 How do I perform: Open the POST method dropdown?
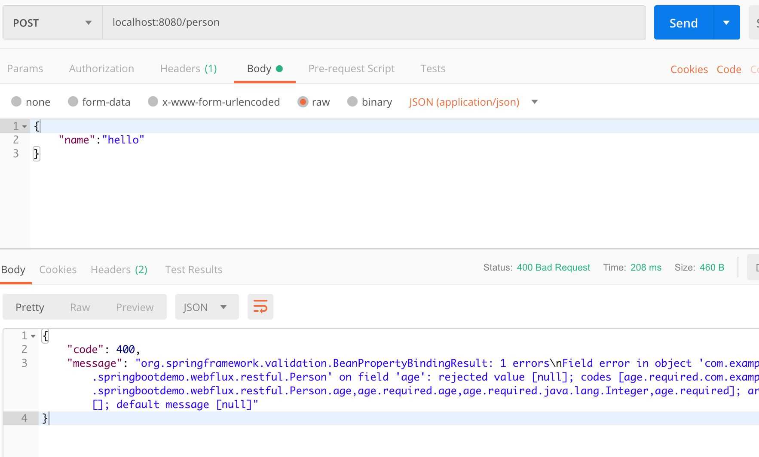coord(52,22)
